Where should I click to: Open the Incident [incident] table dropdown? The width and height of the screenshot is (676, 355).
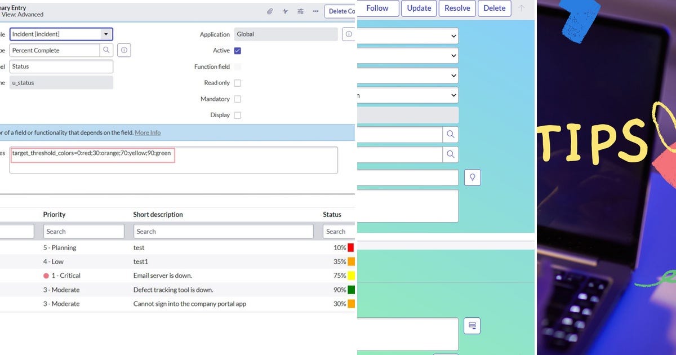(x=105, y=34)
